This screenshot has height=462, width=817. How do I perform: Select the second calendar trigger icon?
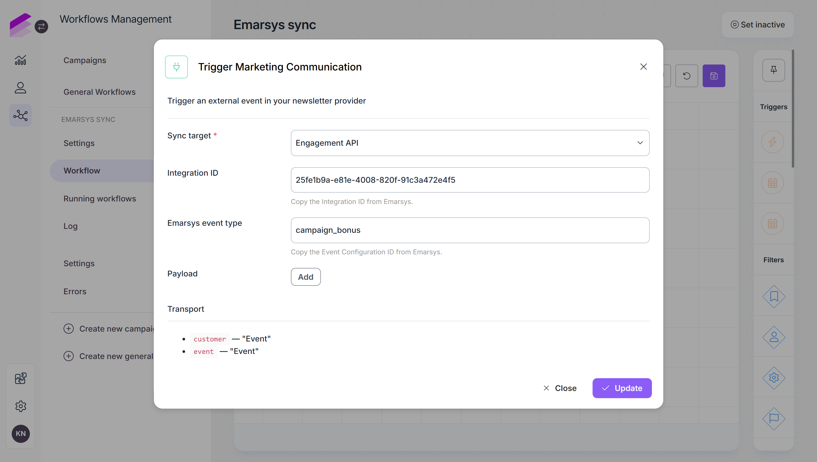tap(772, 224)
